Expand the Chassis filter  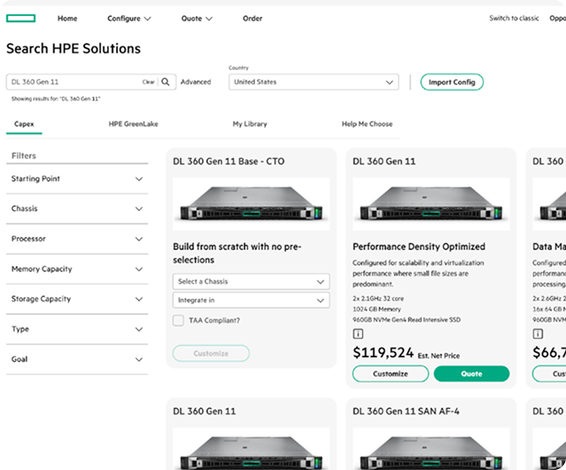point(77,208)
